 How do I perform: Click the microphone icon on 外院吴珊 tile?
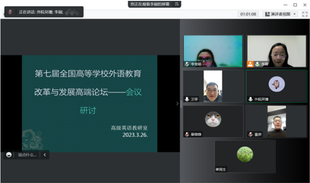point(251,99)
